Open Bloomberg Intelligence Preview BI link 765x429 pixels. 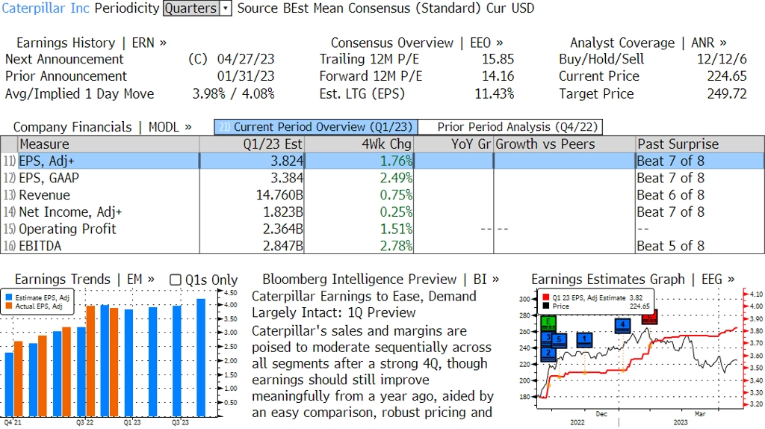[x=380, y=280]
